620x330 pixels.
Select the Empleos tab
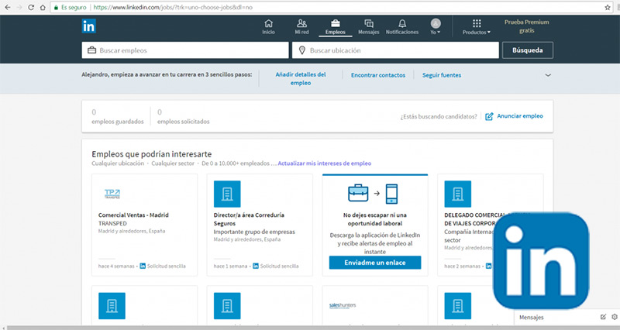click(336, 26)
